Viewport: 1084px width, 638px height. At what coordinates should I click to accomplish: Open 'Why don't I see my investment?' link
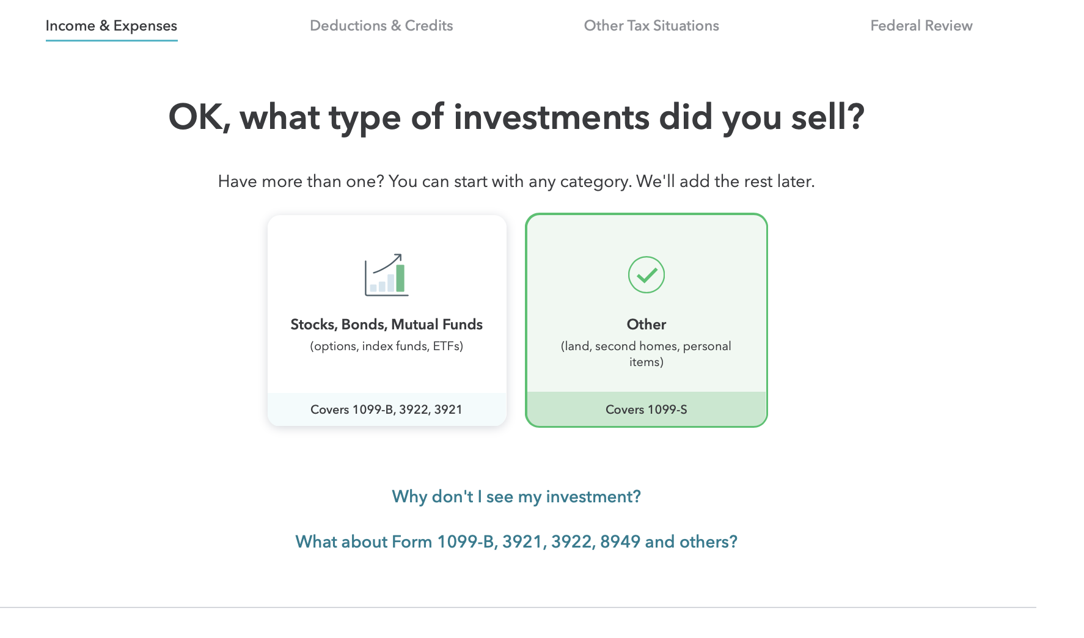pos(516,496)
